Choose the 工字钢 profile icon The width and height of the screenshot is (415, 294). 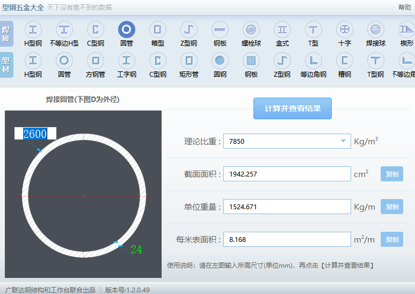[x=127, y=61]
